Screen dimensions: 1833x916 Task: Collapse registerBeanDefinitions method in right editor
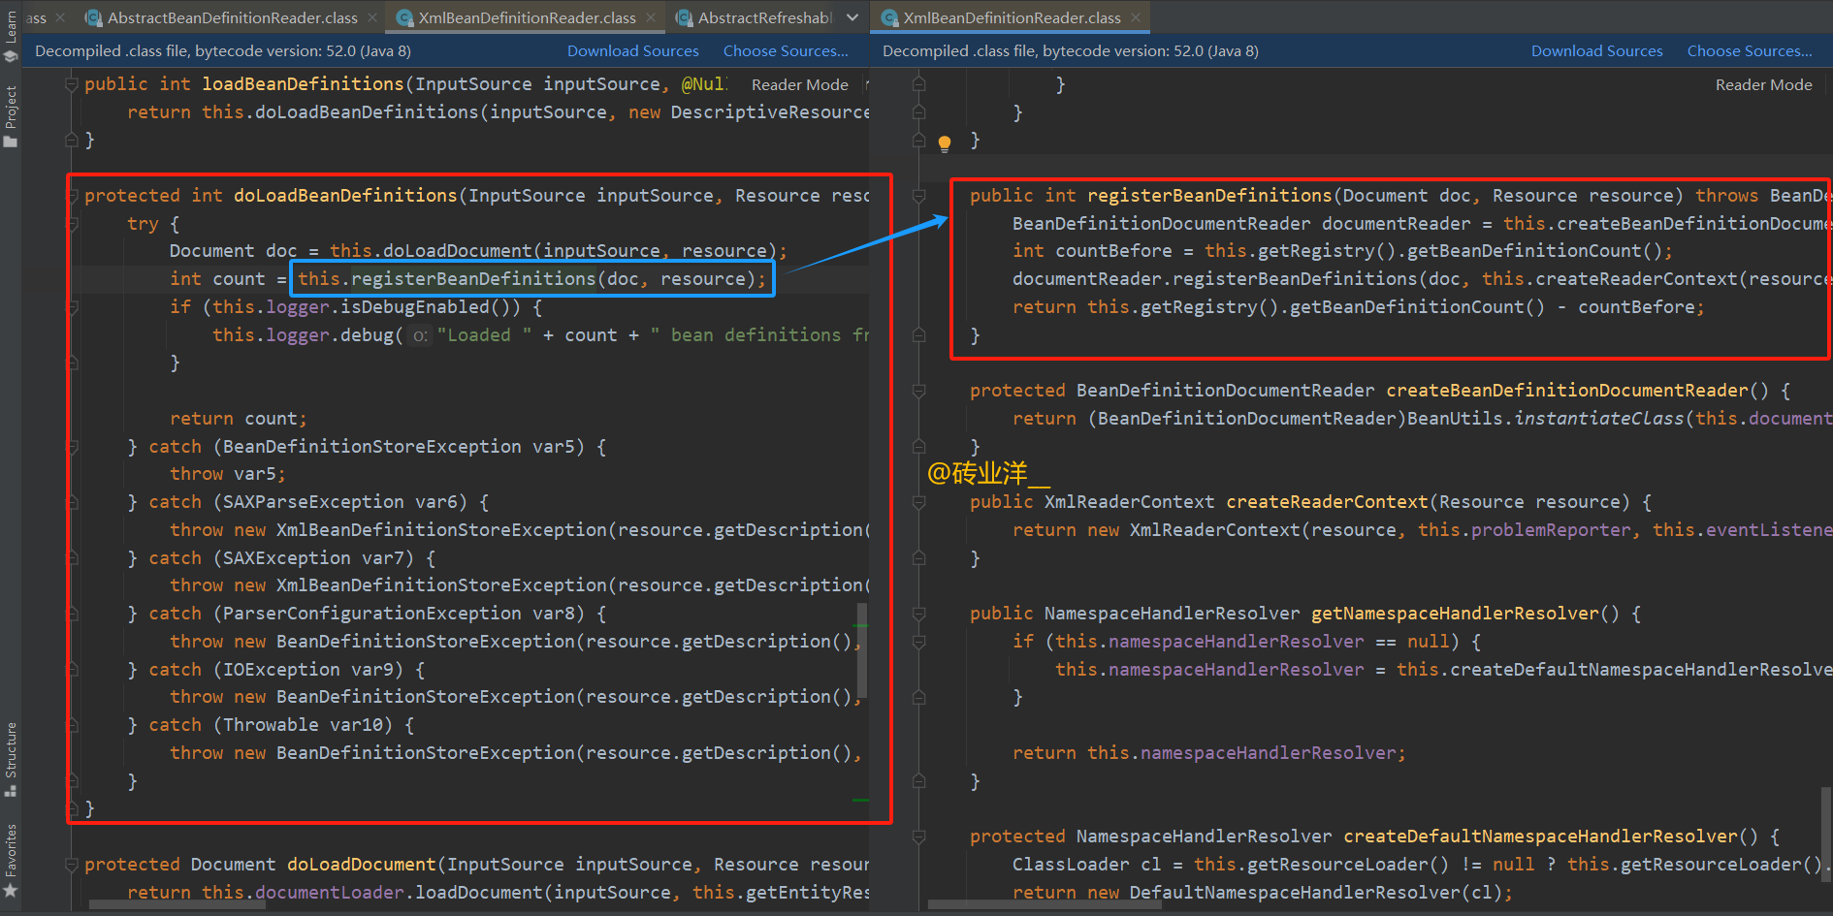pos(918,196)
